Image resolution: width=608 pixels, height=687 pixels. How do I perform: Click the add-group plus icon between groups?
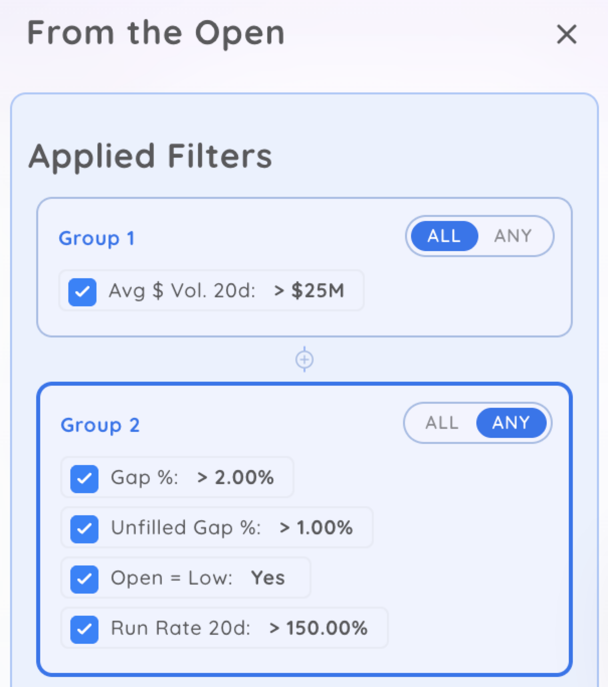(x=305, y=360)
